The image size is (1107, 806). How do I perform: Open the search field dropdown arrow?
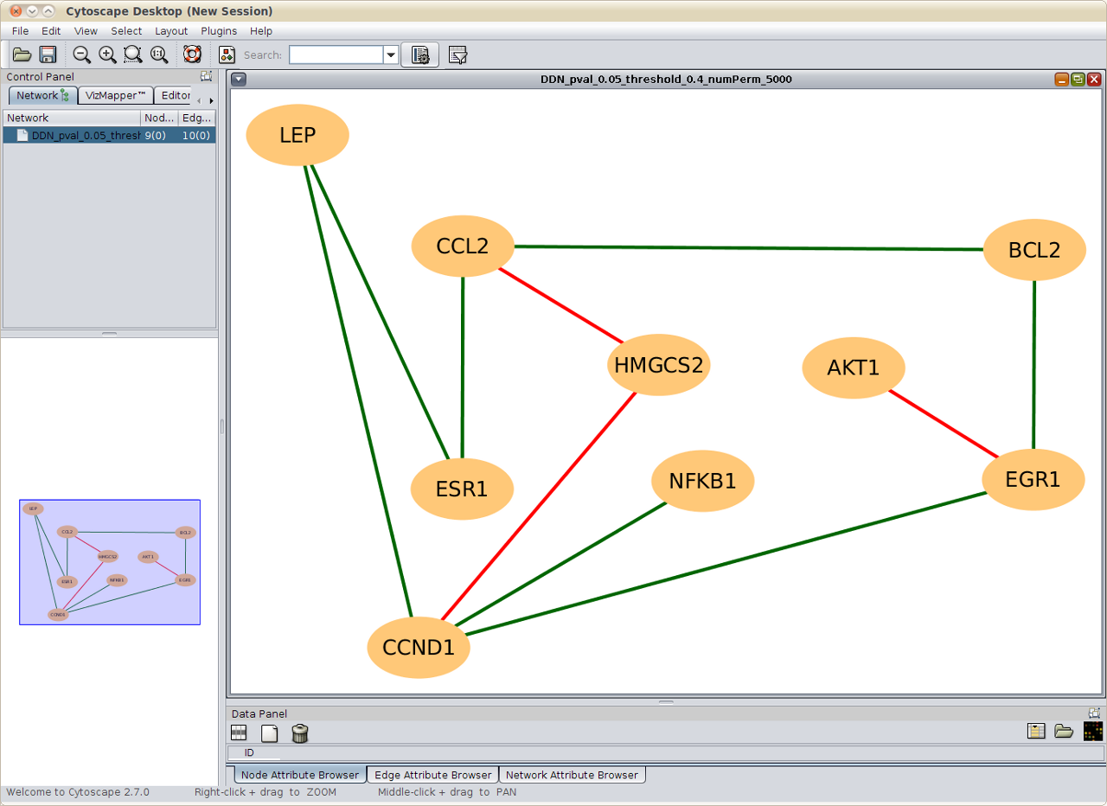click(x=391, y=55)
